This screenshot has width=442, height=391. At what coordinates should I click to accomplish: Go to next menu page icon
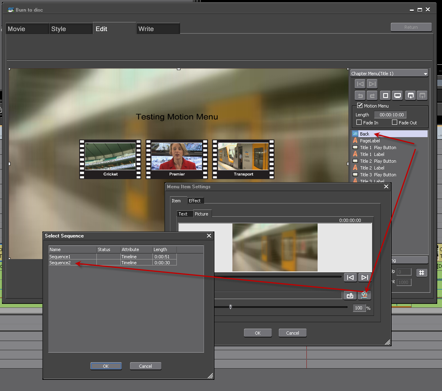pos(372,84)
